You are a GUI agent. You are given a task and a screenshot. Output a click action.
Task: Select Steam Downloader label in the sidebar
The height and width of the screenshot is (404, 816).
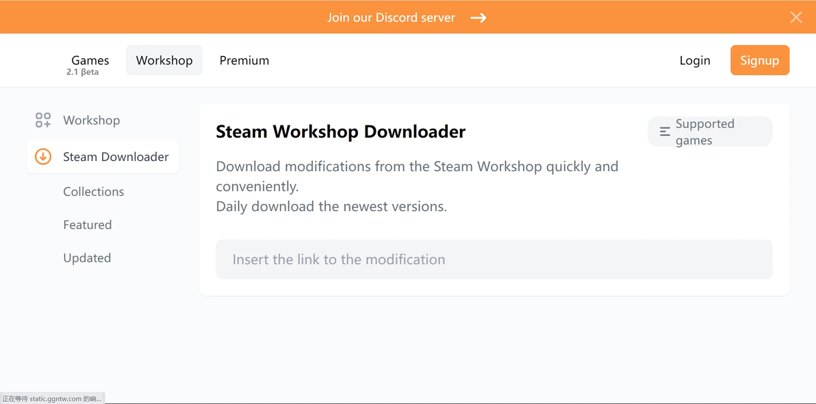(x=116, y=157)
